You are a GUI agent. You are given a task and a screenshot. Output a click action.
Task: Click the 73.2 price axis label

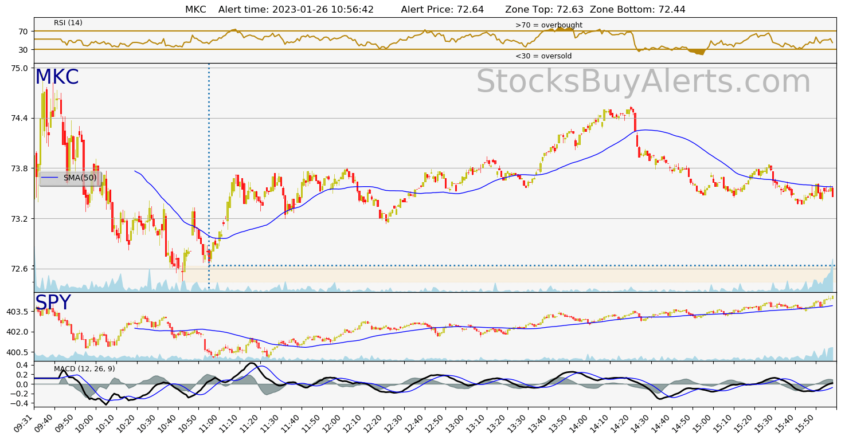click(19, 219)
